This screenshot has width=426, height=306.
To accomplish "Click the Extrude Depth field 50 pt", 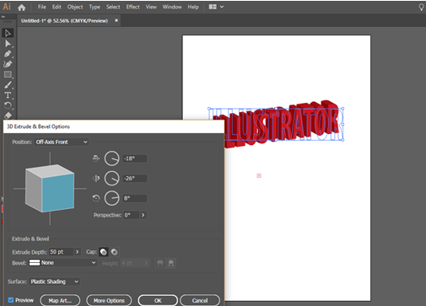I will [61, 252].
